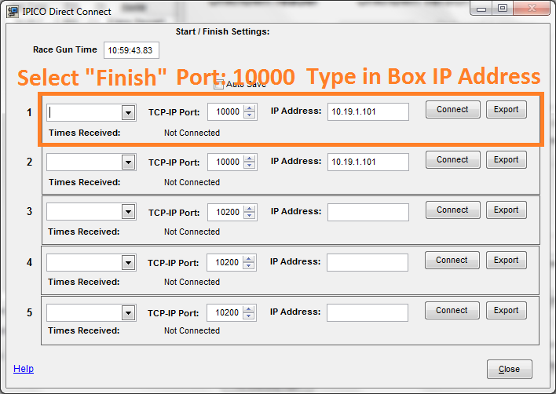The height and width of the screenshot is (394, 556).
Task: Click Connect button for row 5
Action: (452, 311)
